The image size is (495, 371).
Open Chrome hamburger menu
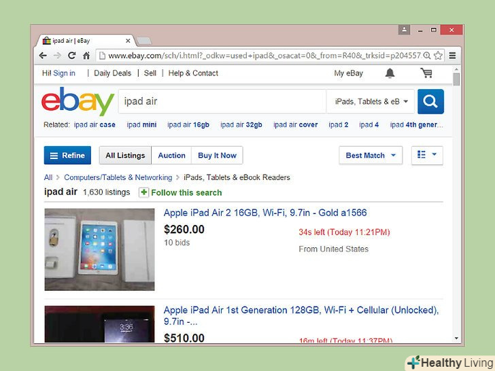click(x=452, y=56)
